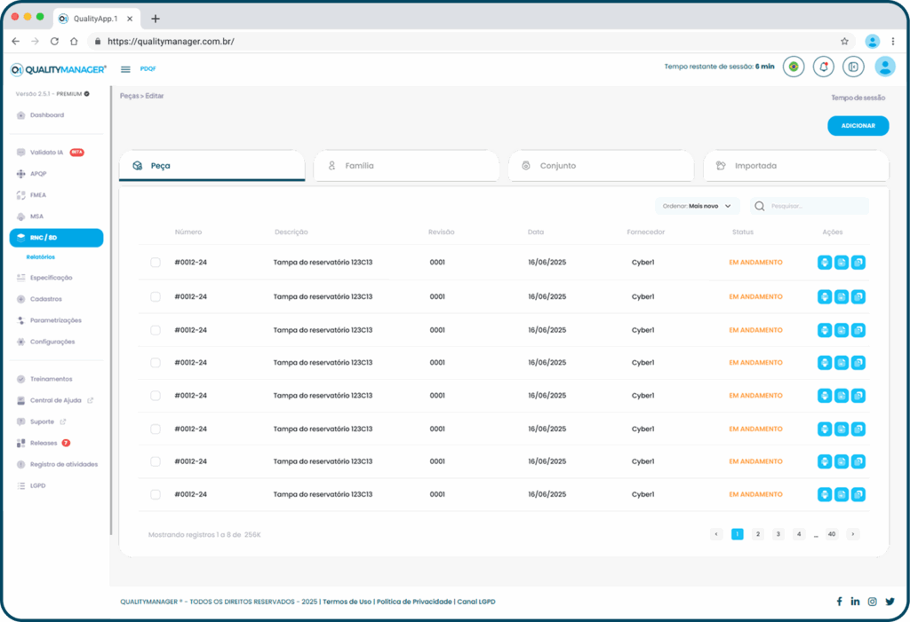Click the Brazil flag language icon

(793, 67)
